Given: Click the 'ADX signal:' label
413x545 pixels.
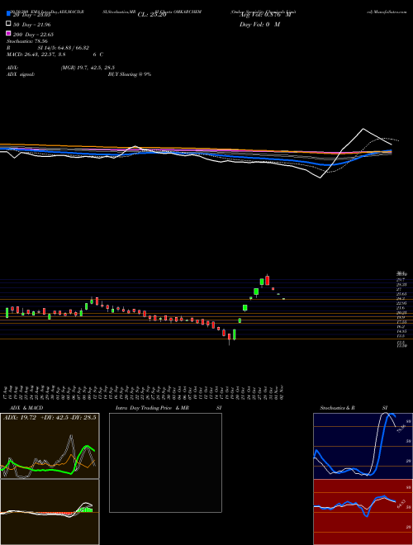Looking at the screenshot, I should click(21, 74).
